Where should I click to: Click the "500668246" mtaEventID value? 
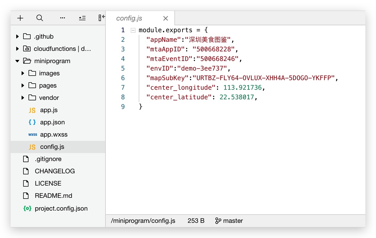218,59
